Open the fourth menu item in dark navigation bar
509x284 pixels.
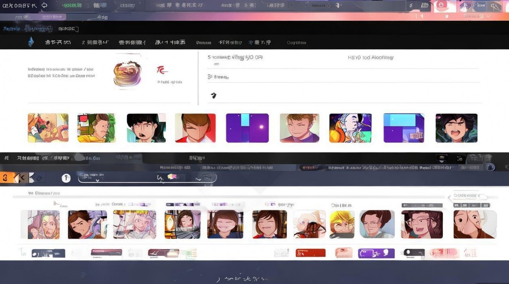click(170, 42)
